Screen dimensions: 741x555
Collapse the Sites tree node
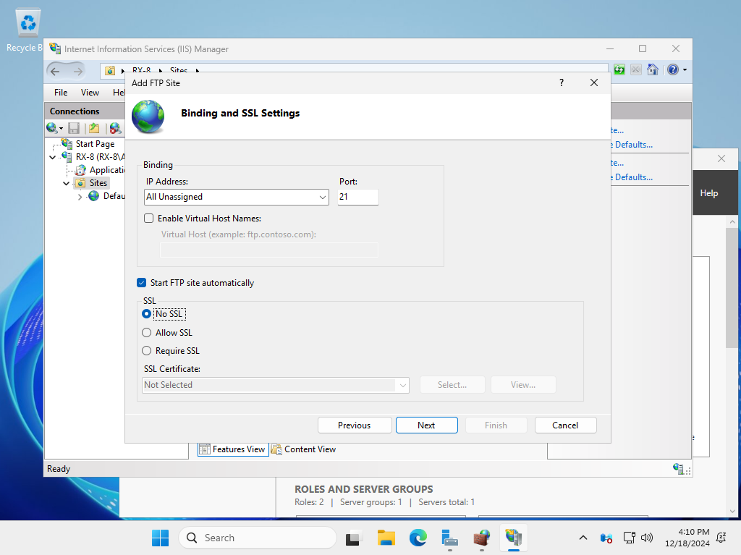click(x=66, y=183)
